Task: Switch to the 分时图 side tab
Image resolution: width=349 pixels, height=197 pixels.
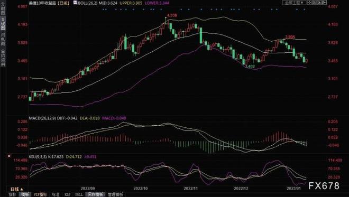Action: click(x=3, y=9)
